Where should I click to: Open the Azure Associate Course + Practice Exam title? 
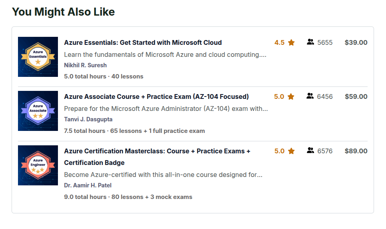tap(156, 96)
